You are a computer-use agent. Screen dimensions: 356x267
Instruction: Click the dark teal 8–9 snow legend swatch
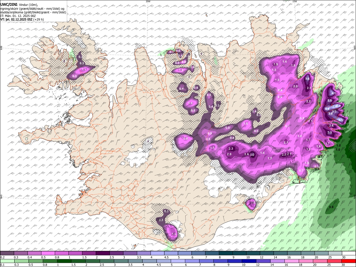(x=225, y=253)
